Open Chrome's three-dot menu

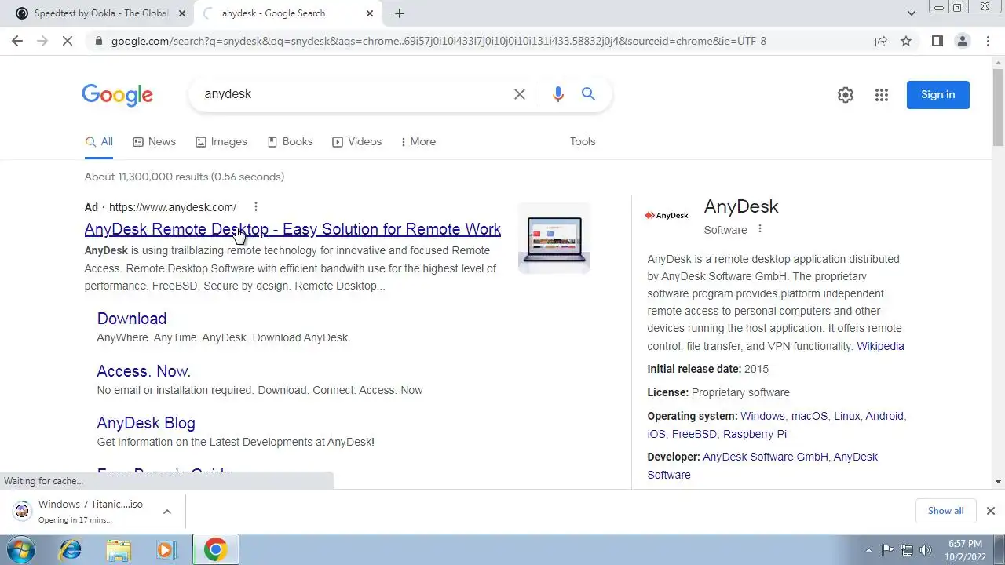coord(988,41)
